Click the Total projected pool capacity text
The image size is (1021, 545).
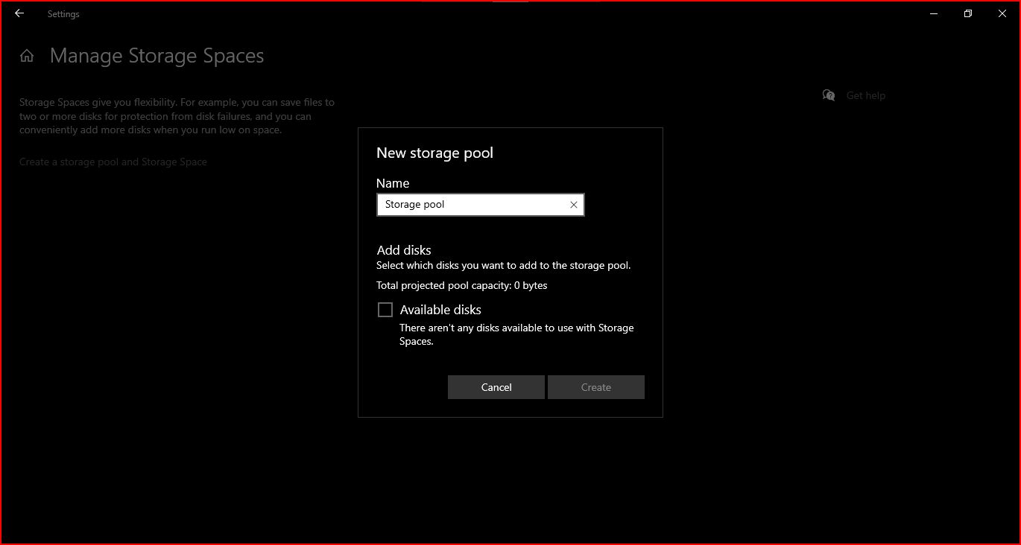(462, 285)
